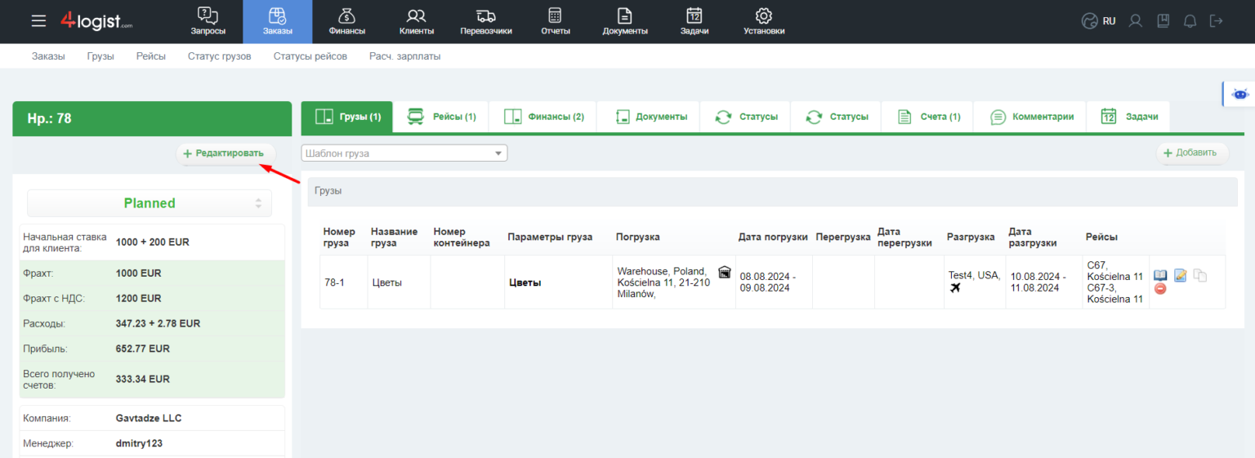
Task: Go to Финансы in top navigation
Action: coord(347,22)
